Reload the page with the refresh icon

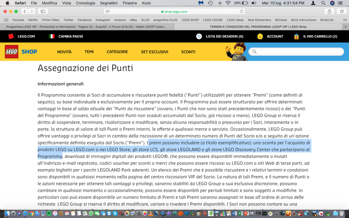[242, 12]
